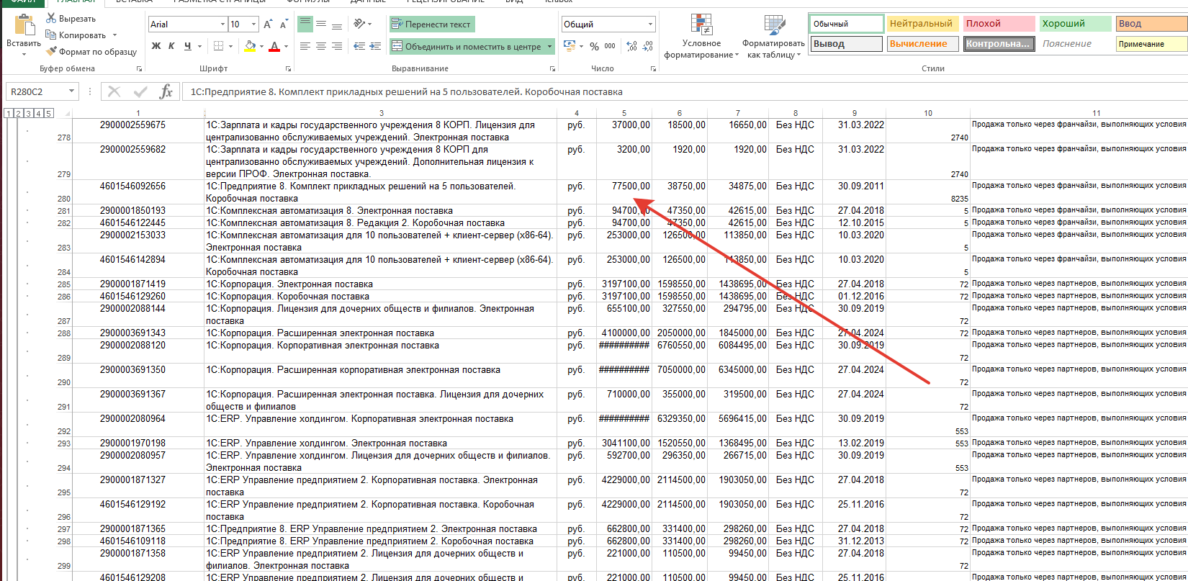Click the R280C2 name box field

(x=36, y=91)
